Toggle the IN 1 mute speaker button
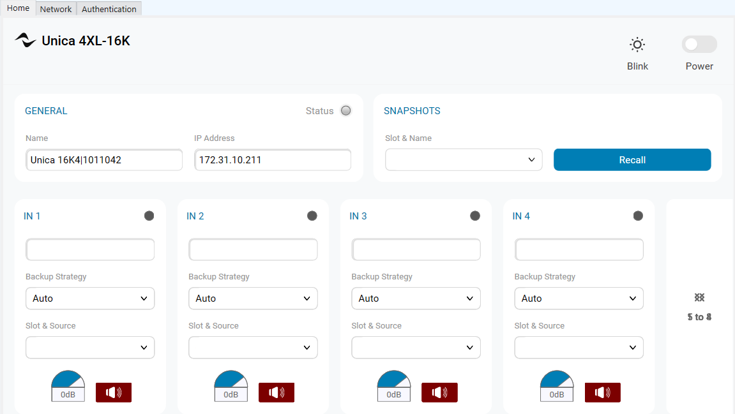Screen dimensions: 735x414 pos(114,392)
